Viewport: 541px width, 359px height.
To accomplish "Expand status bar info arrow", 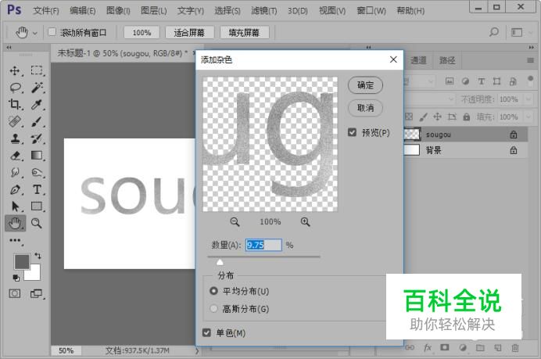I will 197,350.
